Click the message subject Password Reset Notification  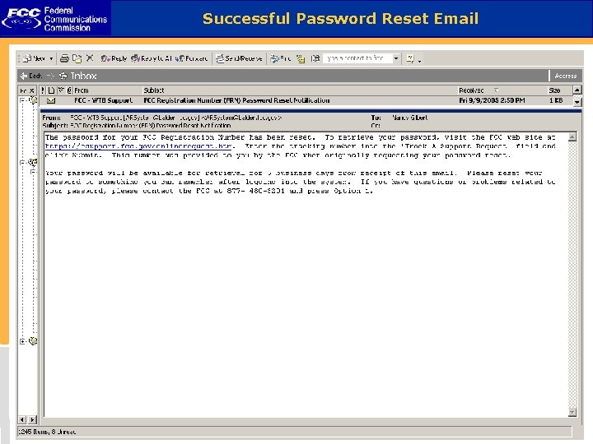(x=236, y=100)
